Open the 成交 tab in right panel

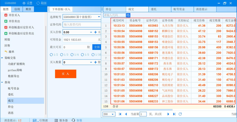point(137,9)
